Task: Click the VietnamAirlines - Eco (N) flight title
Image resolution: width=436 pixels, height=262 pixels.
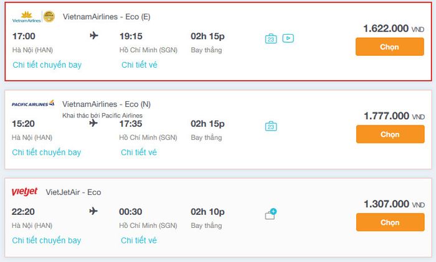Action: 107,104
